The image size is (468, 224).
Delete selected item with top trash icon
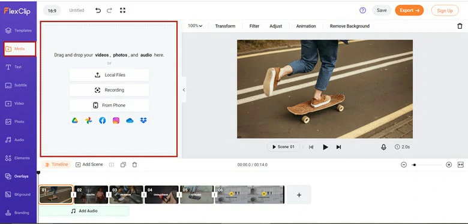(460, 26)
